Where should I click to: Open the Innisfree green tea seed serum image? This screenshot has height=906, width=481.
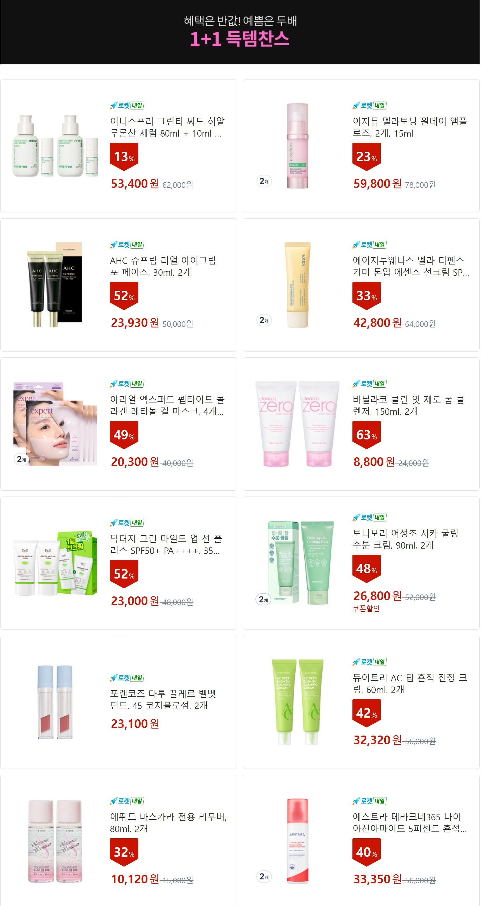[x=55, y=146]
